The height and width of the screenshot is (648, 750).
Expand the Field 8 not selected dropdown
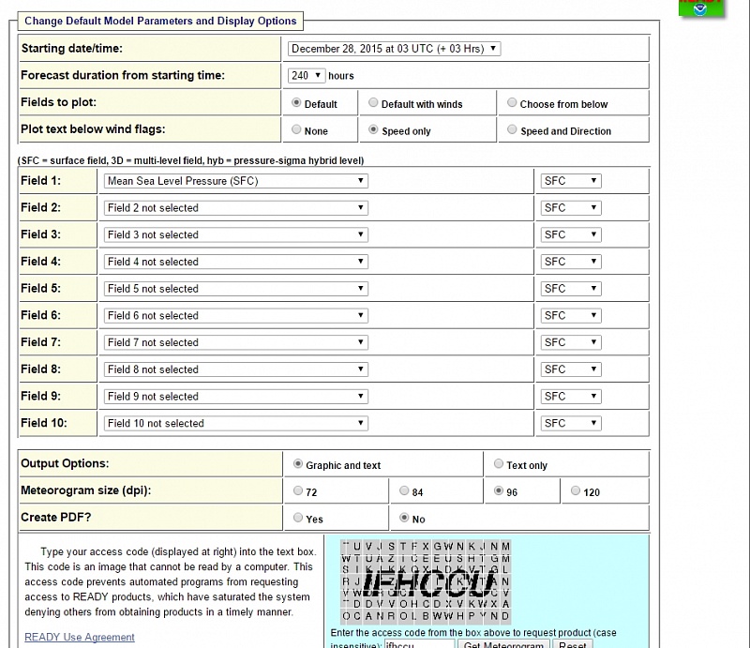tap(236, 369)
